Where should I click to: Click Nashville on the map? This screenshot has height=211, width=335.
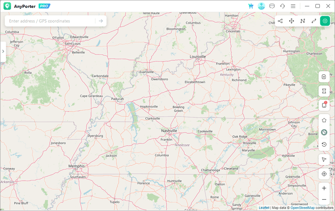(x=169, y=131)
